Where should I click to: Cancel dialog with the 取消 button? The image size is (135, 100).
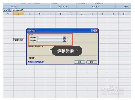coord(92,62)
